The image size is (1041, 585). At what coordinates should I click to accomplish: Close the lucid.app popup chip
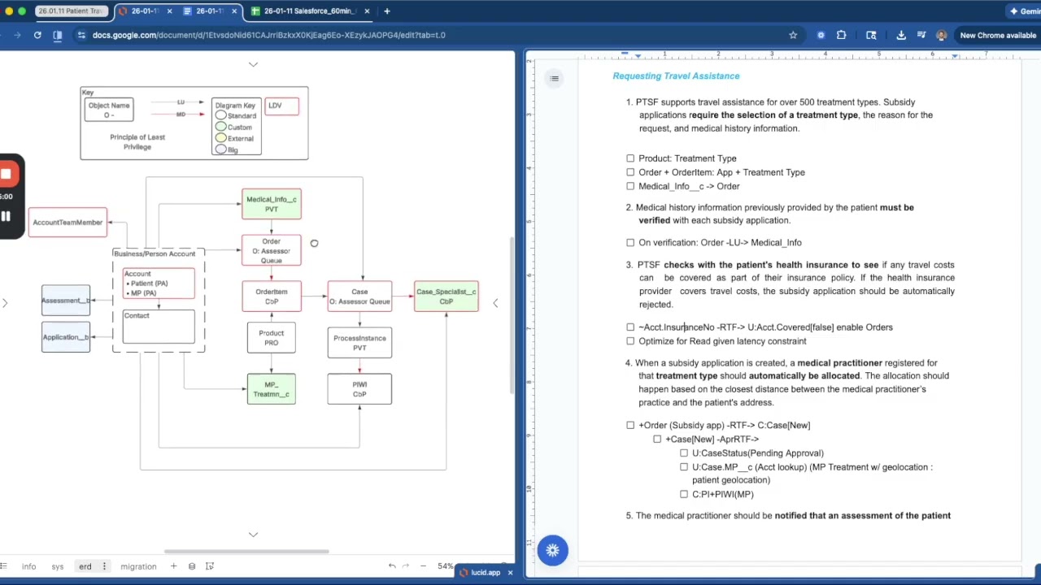tap(510, 573)
